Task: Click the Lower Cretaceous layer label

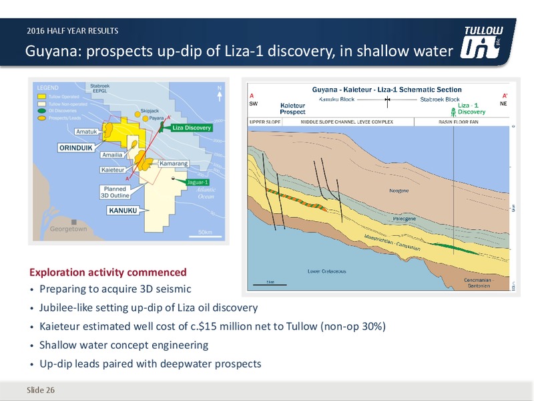Action: point(326,271)
